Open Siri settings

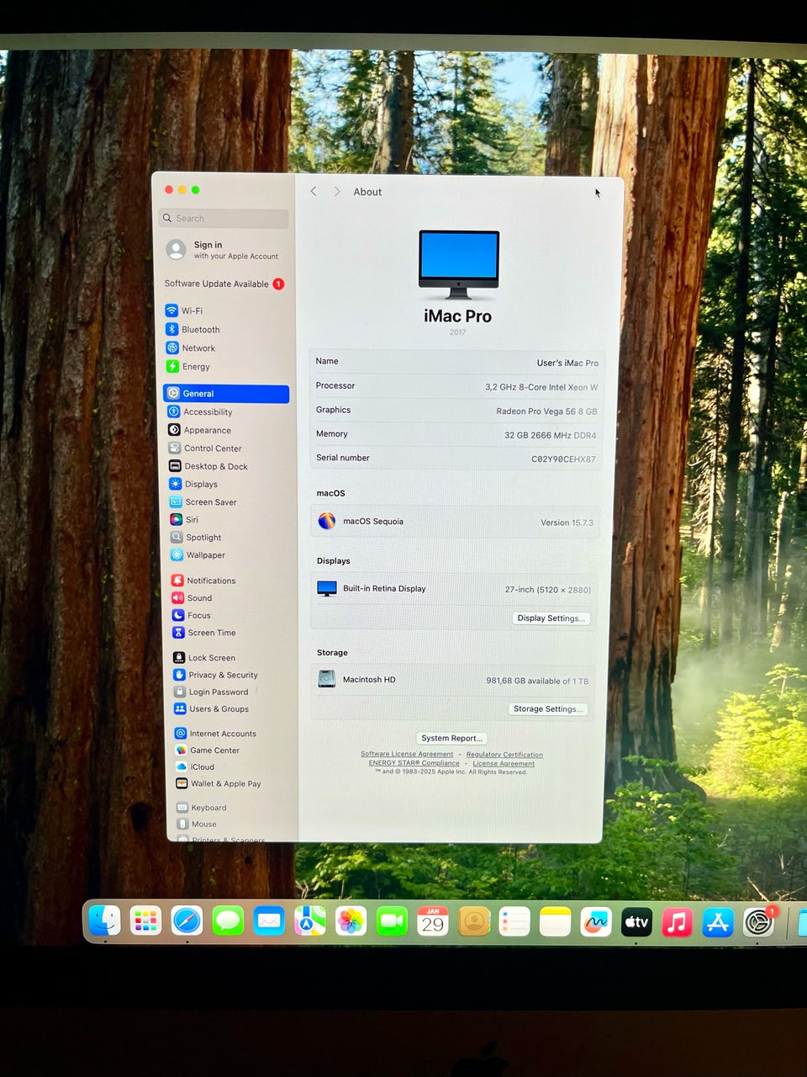(x=184, y=519)
